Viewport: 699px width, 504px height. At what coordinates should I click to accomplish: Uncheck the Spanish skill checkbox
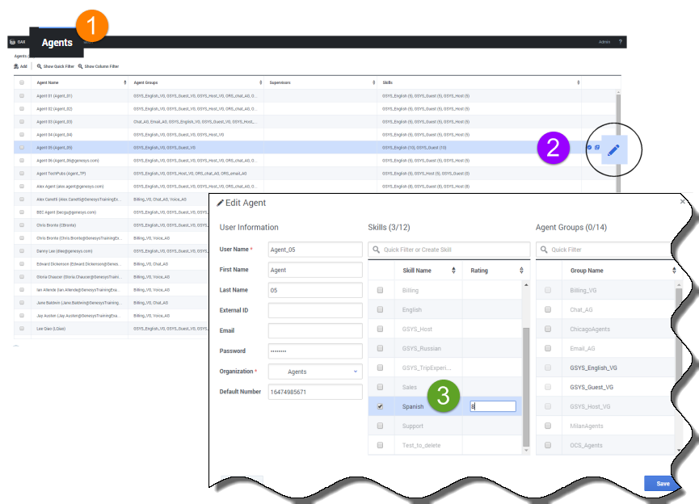380,407
